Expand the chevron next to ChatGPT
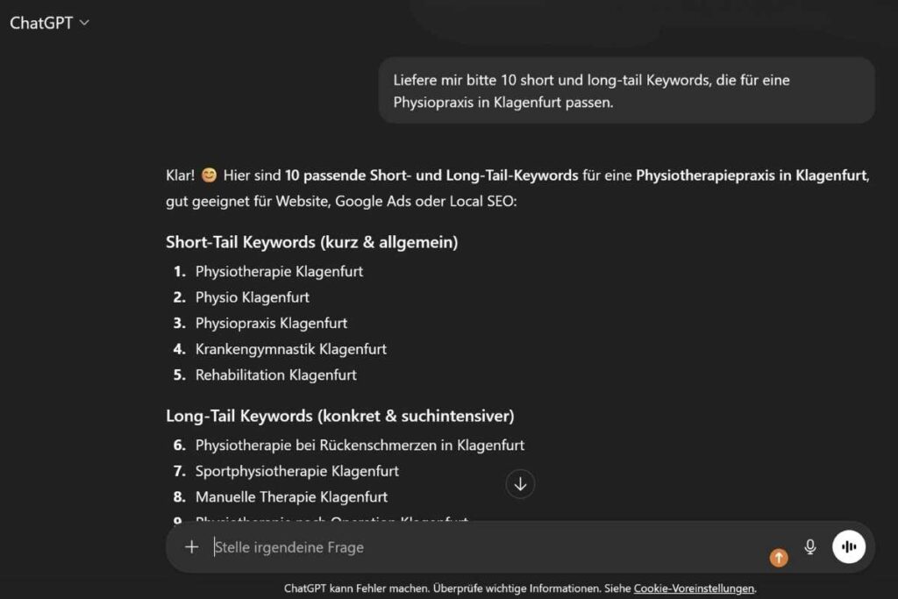898x599 pixels. click(82, 23)
